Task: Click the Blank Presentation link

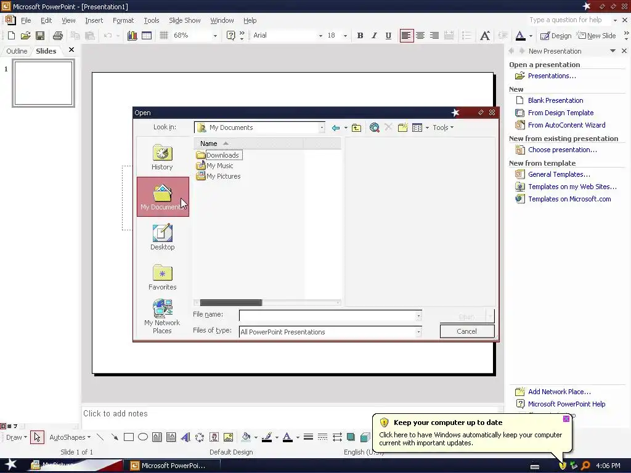Action: pos(555,100)
